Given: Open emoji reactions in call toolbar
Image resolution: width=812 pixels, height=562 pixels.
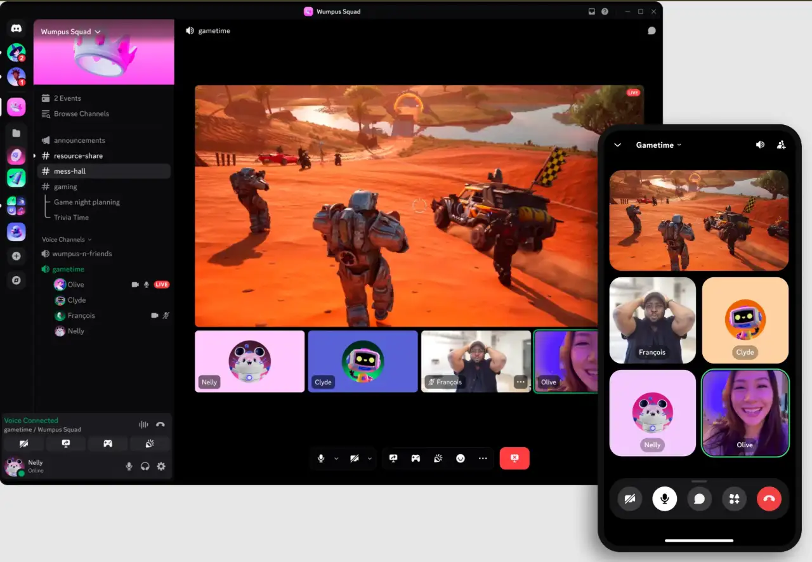Looking at the screenshot, I should click(461, 458).
